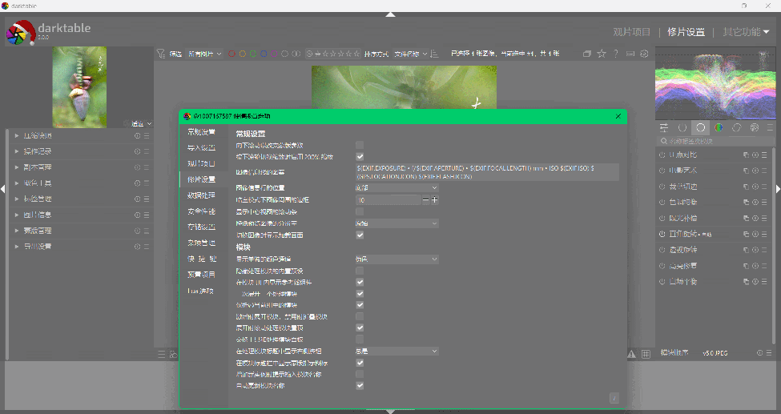The width and height of the screenshot is (781, 414).
Task: Expand the first left panel module
Action: pyautogui.click(x=18, y=135)
